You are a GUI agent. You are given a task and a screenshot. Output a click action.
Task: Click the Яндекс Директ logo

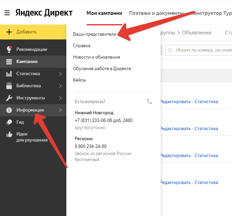pos(44,13)
